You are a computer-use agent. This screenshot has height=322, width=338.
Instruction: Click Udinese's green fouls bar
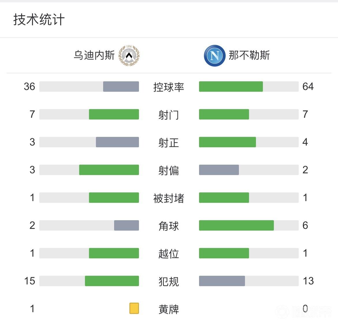click(112, 281)
